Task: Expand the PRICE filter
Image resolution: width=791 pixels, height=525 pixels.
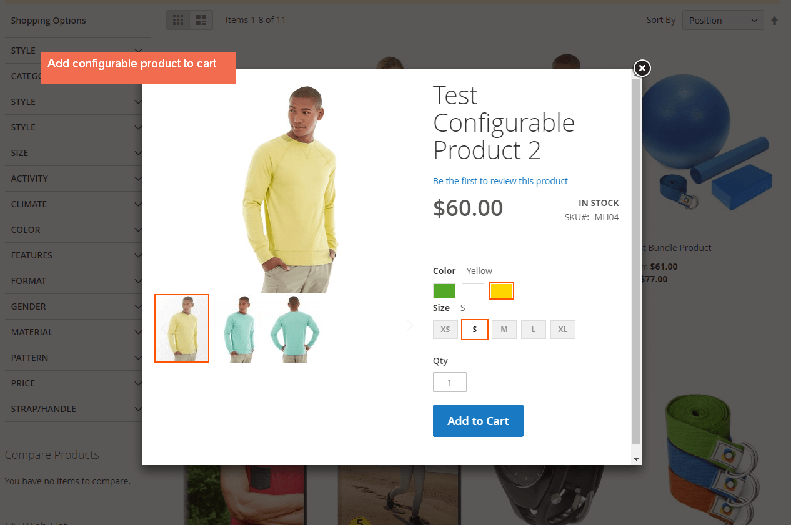Action: 76,383
